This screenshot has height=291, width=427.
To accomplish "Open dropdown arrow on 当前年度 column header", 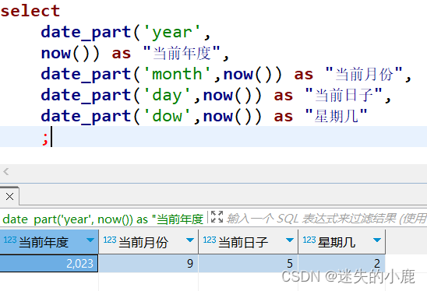I will click(x=90, y=240).
